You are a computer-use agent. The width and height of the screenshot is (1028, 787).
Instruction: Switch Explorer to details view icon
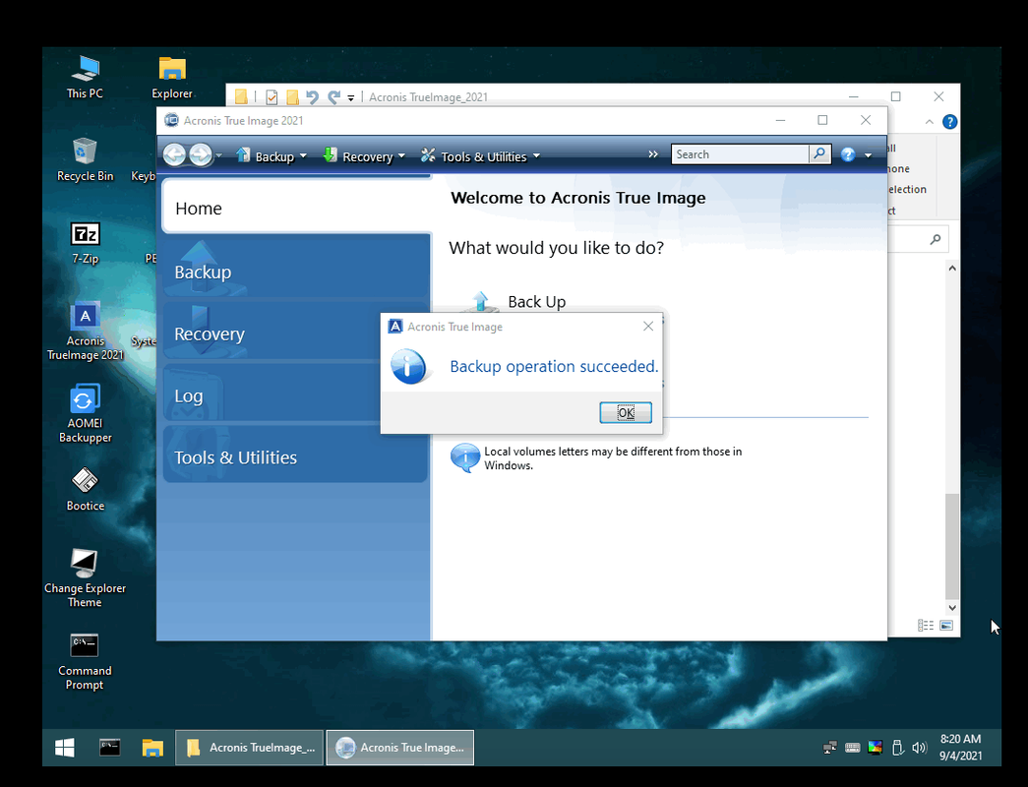click(926, 625)
